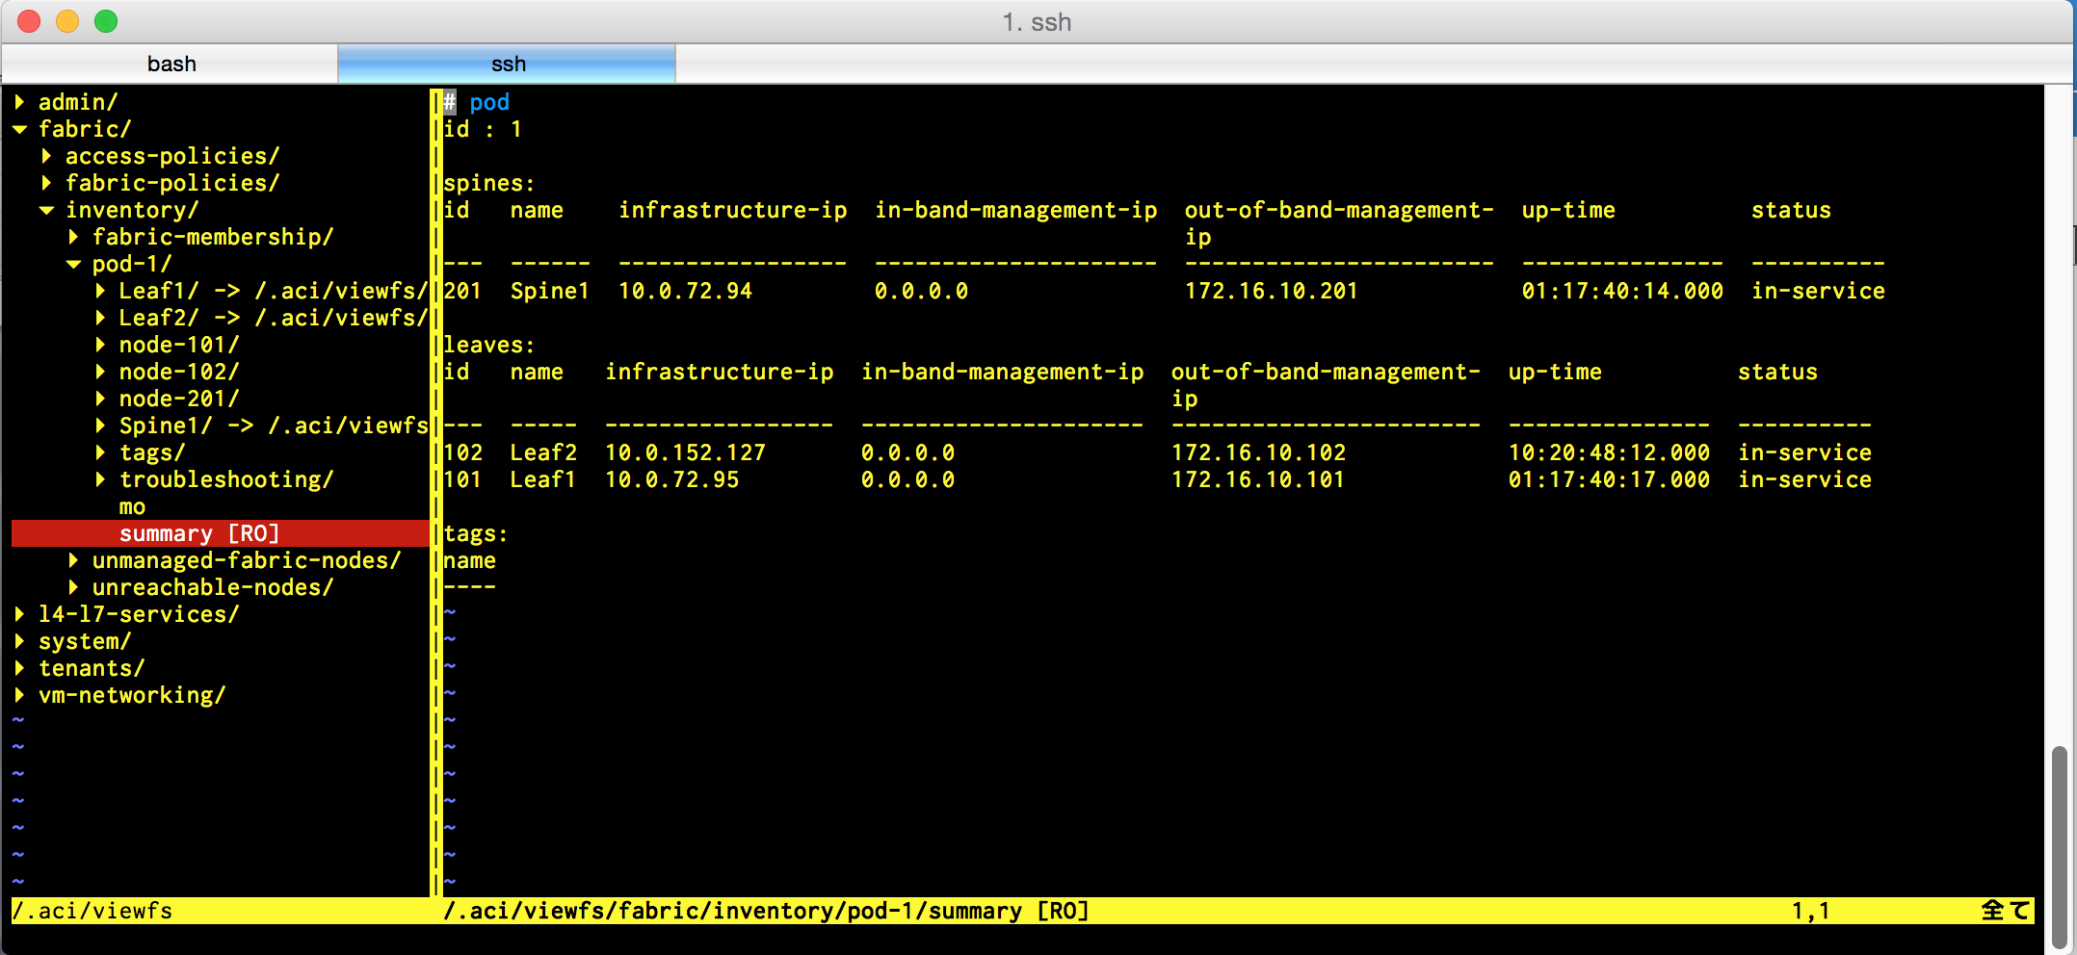Collapse the pod-1/ directory arrow
The height and width of the screenshot is (955, 2077).
point(73,264)
